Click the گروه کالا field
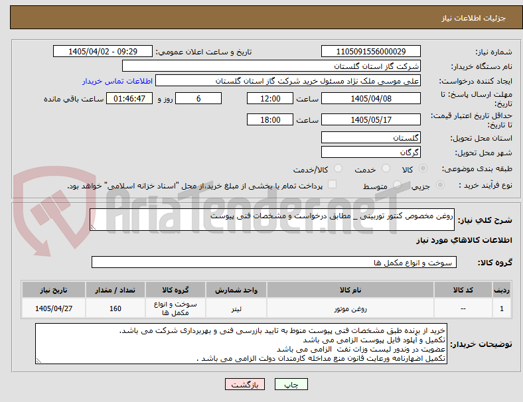This screenshot has width=523, height=402. (x=274, y=262)
